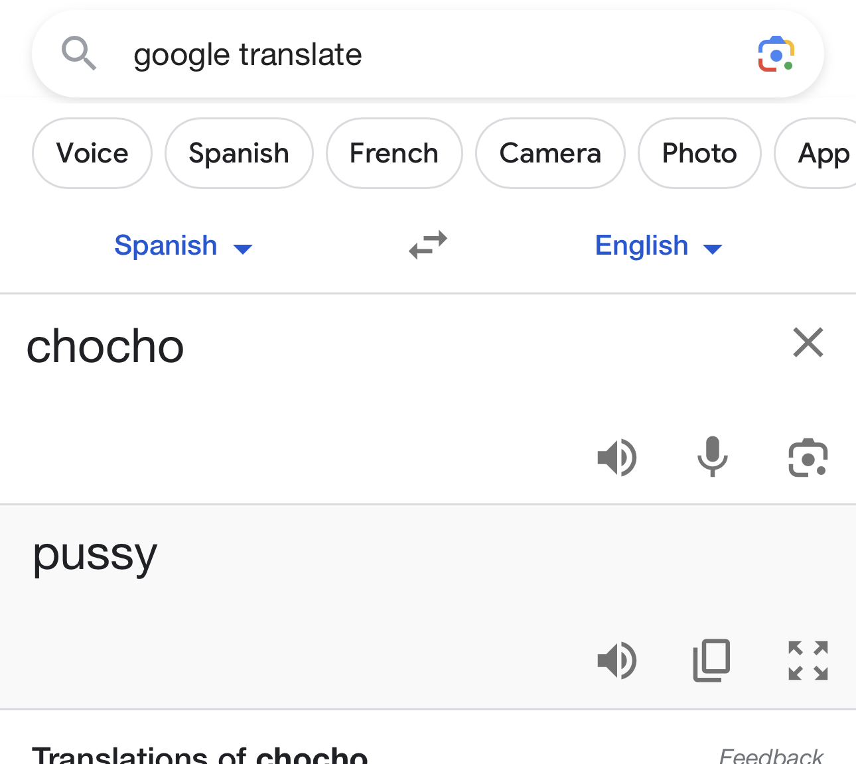Tap the Camera suggestion chip
The height and width of the screenshot is (764, 856).
pos(550,153)
